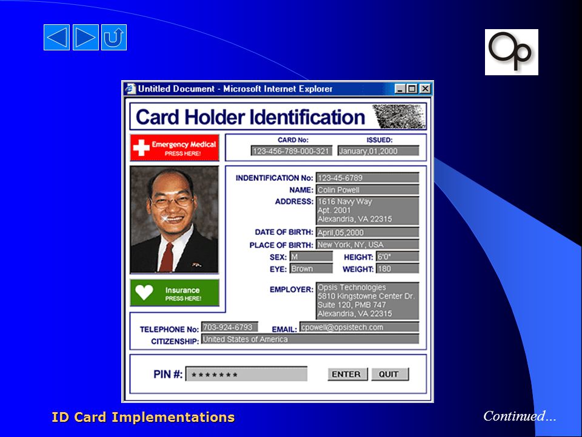Image resolution: width=582 pixels, height=437 pixels.
Task: Click the EYE field showing Brown
Action: coord(311,269)
